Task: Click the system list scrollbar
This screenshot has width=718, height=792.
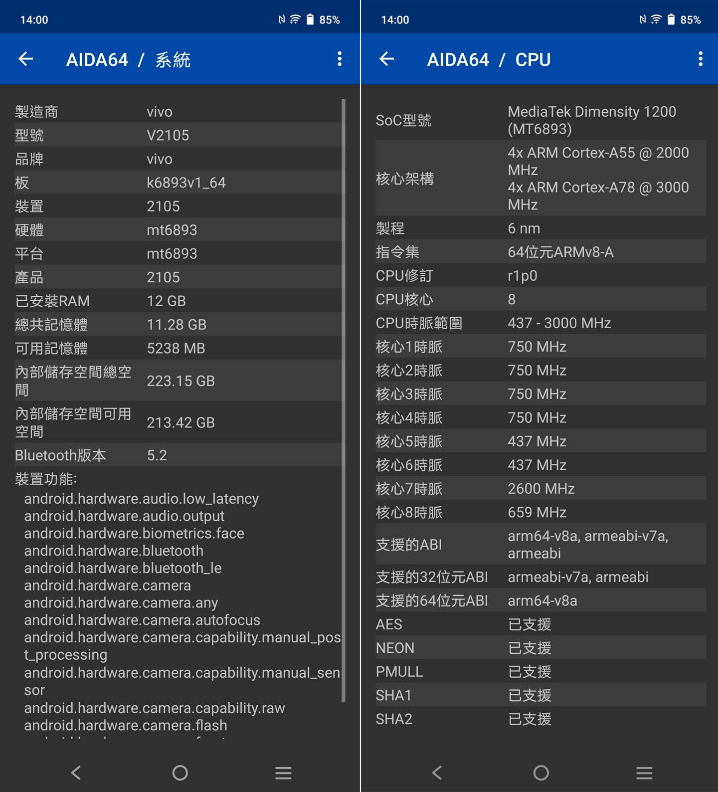Action: pos(344,400)
